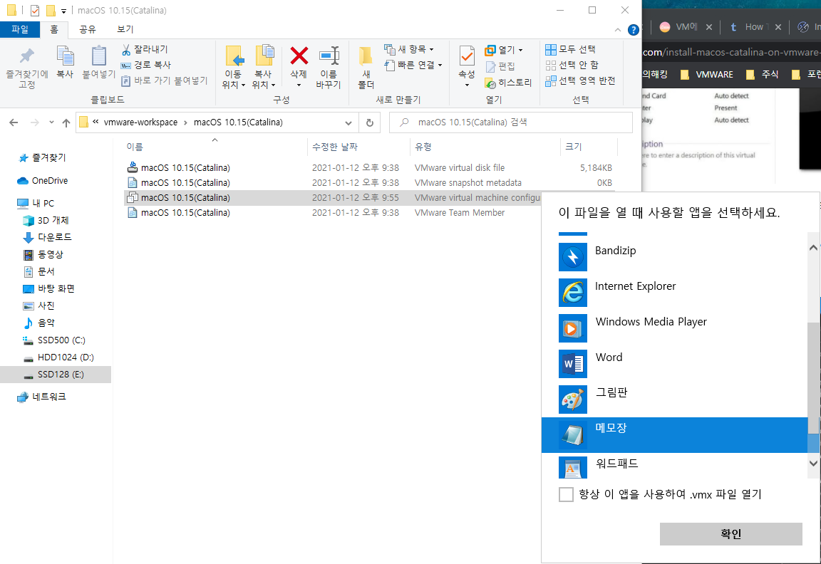The image size is (821, 564).
Task: Refresh the folder view
Action: pyautogui.click(x=370, y=122)
